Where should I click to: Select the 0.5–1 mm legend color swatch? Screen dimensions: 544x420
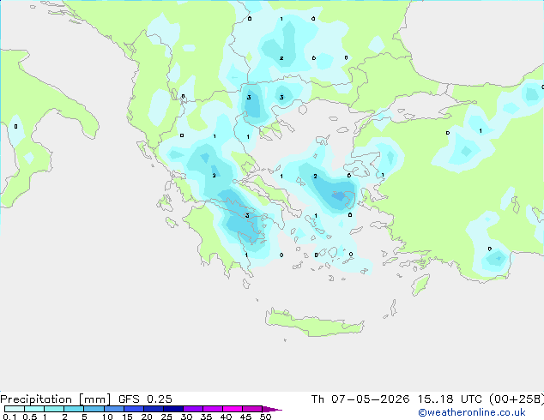click(34, 409)
